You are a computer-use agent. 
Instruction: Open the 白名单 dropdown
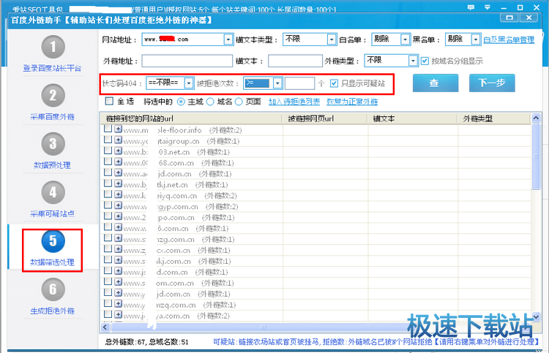coord(405,39)
